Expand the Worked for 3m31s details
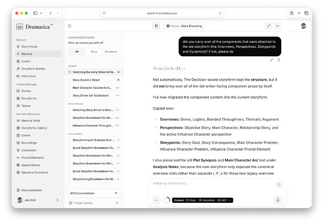This screenshot has width=324, height=223. tap(169, 69)
